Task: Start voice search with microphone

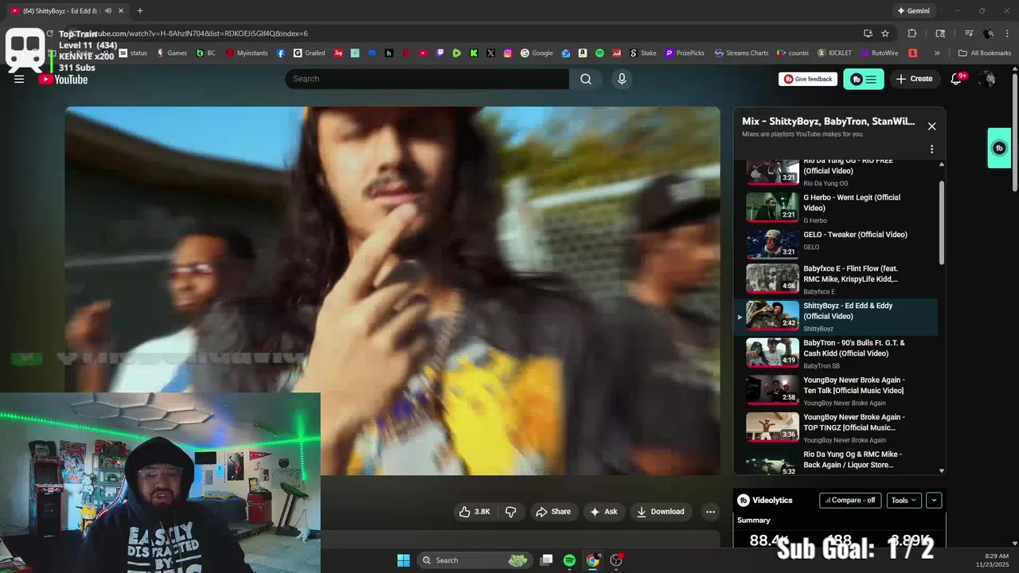Action: point(622,79)
